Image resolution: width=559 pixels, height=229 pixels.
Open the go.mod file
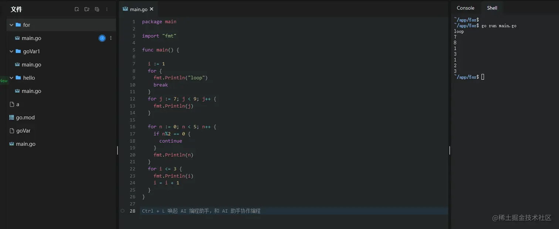pyautogui.click(x=61, y=117)
